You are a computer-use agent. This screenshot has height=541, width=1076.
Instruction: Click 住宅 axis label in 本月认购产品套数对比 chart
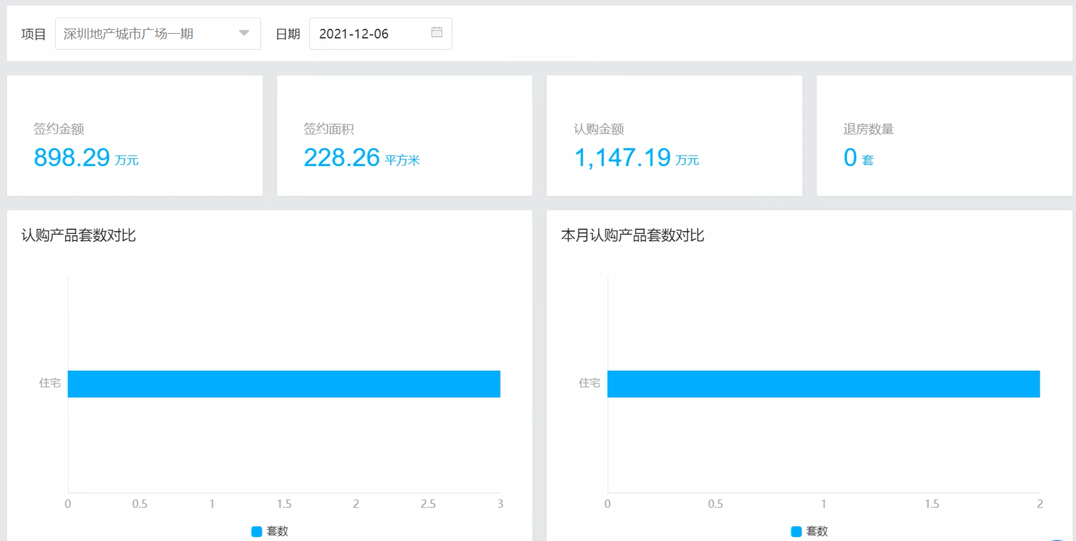pyautogui.click(x=589, y=383)
